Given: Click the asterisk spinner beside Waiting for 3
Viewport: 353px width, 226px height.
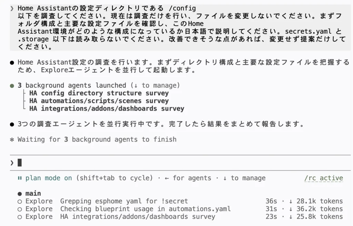Looking at the screenshot, I should pyautogui.click(x=12, y=140).
